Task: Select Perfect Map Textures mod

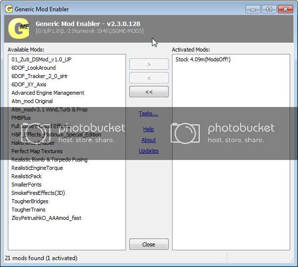Action: click(x=37, y=151)
